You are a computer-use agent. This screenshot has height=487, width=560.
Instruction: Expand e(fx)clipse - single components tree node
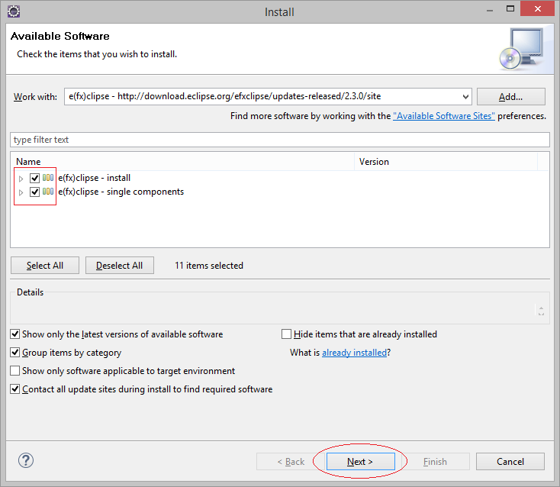point(21,192)
